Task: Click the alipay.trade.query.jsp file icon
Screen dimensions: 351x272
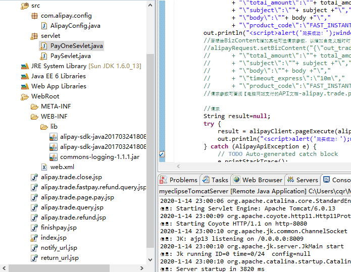Action: point(34,207)
